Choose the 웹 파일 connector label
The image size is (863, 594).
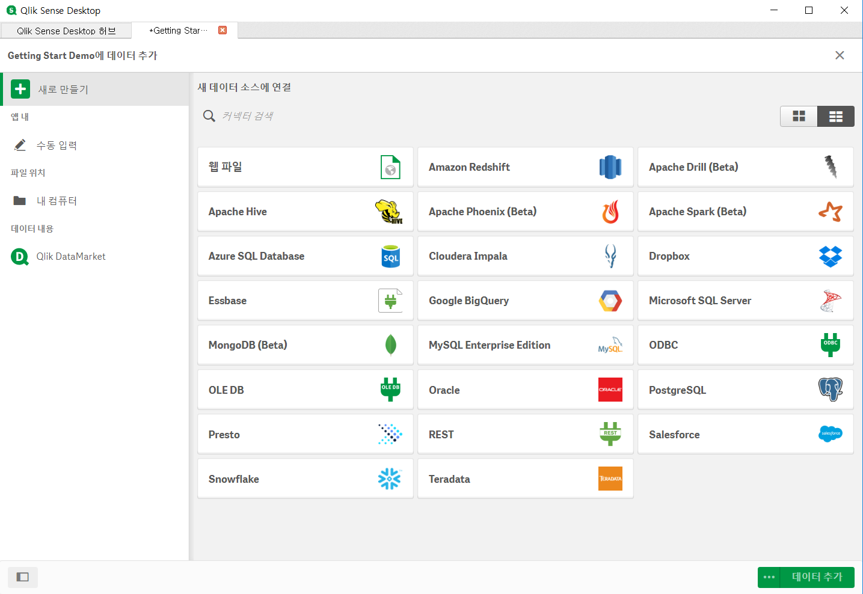225,167
